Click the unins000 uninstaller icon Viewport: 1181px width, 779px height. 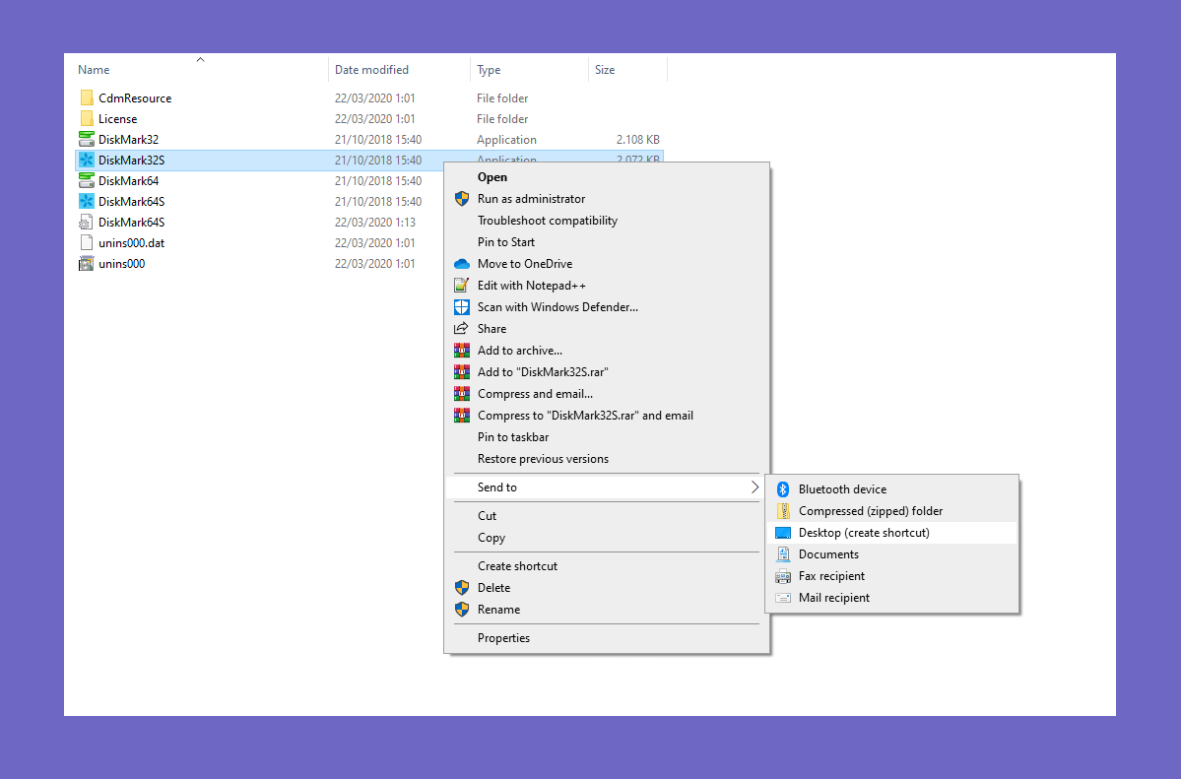(x=87, y=264)
